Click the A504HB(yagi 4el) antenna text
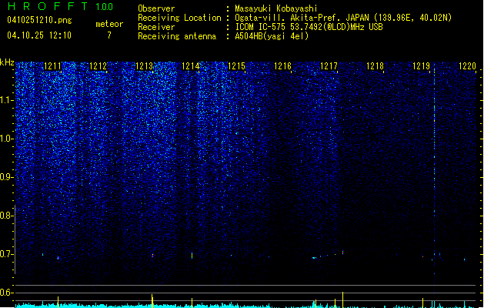Image resolution: width=484 pixels, height=308 pixels. pyautogui.click(x=272, y=36)
